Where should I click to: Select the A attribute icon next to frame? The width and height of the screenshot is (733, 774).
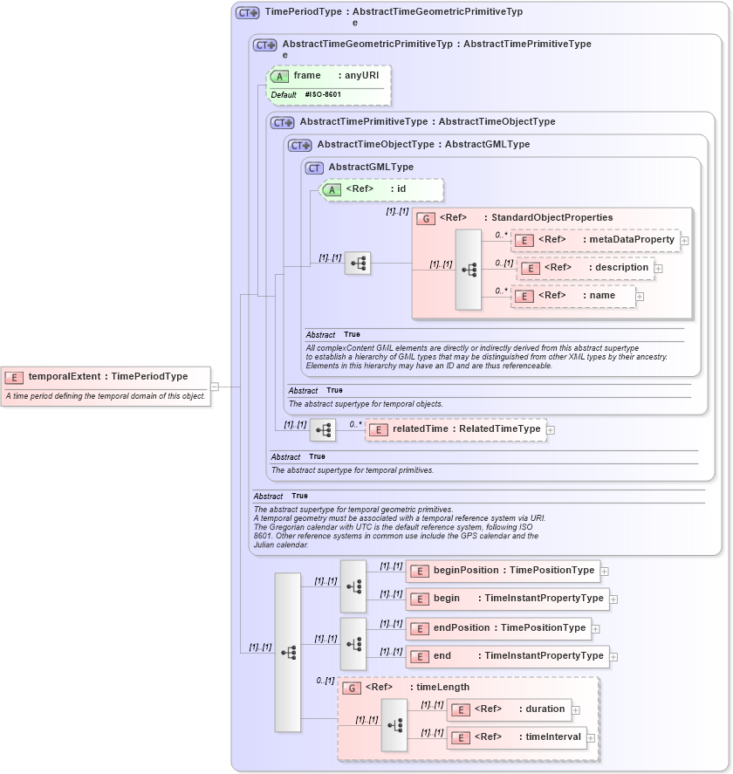pyautogui.click(x=278, y=76)
